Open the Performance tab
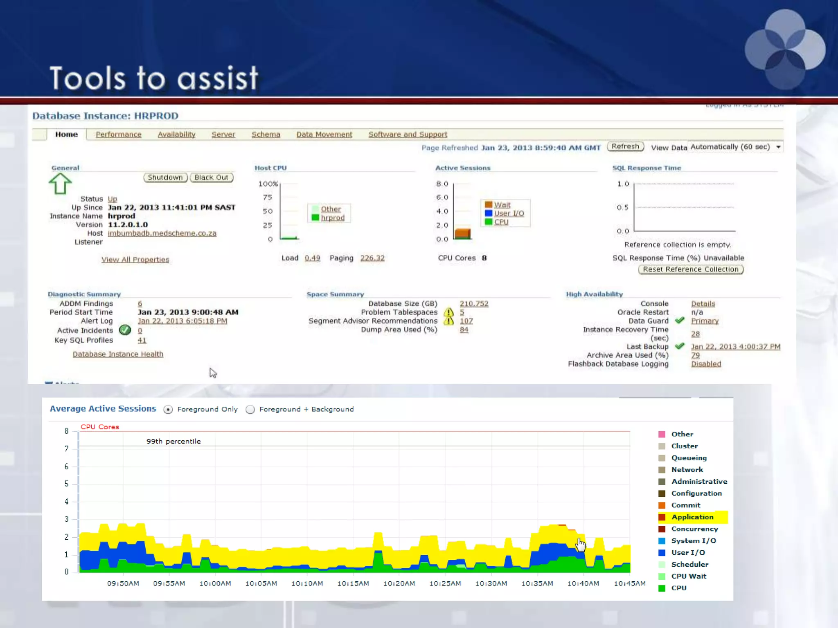 (118, 135)
